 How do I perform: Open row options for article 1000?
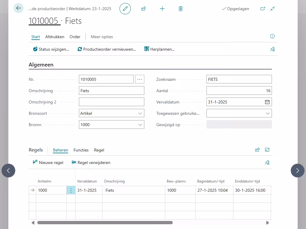[71, 190]
